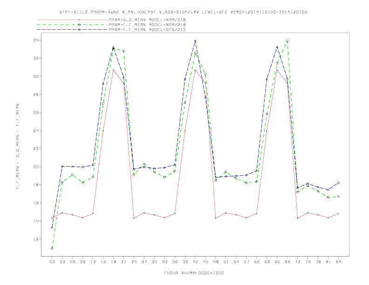Click y-axis tick label 28
Viewport: 369px width, 285px height.
coord(35,94)
